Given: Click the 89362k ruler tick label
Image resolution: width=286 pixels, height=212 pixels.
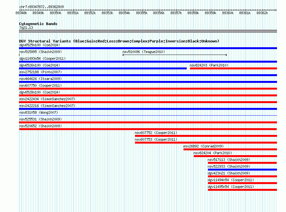Looking at the screenshot, I should (262, 13).
